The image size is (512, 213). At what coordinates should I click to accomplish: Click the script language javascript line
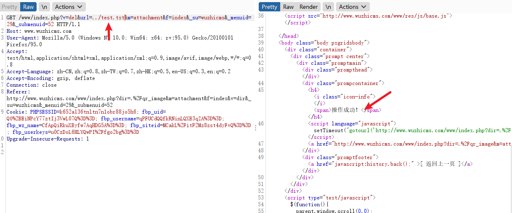tap(353, 124)
